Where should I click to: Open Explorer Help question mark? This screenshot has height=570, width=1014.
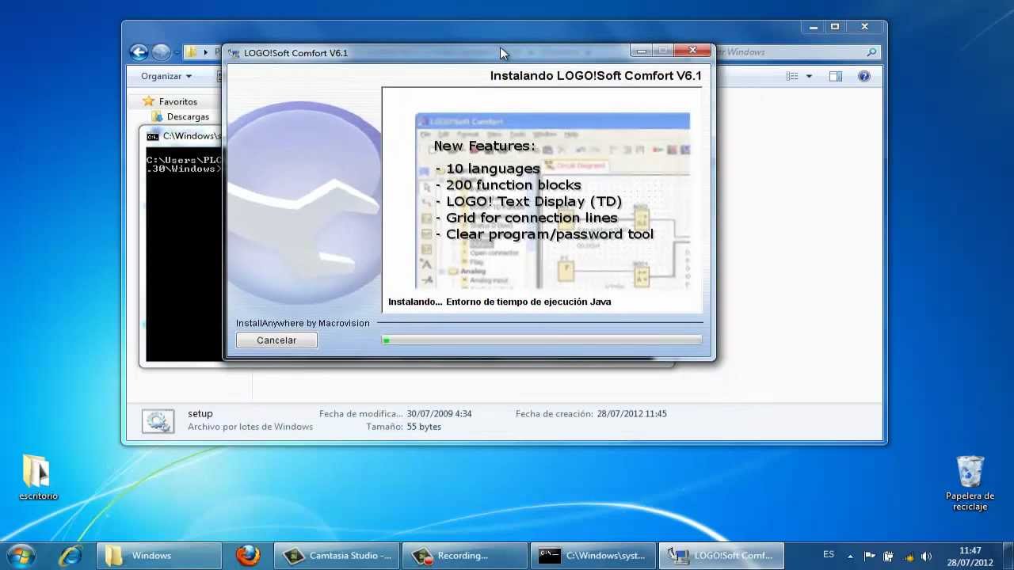(x=863, y=76)
